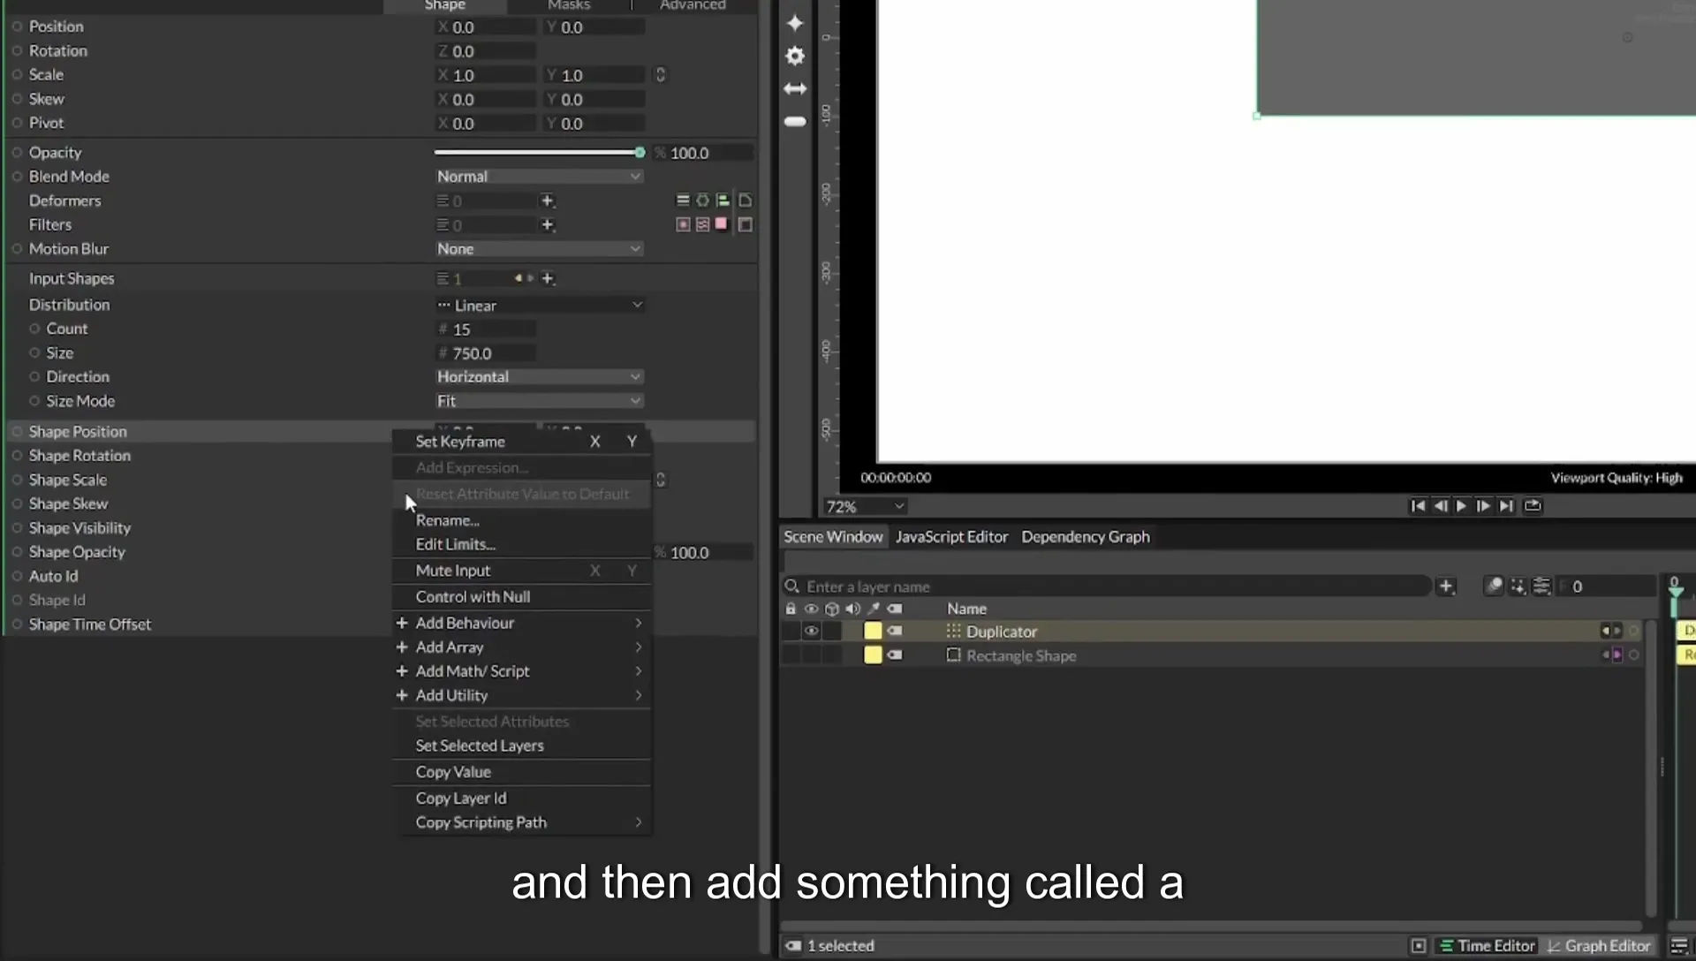Add an input shape with plus icon
Viewport: 1696px width, 961px height.
(x=548, y=279)
